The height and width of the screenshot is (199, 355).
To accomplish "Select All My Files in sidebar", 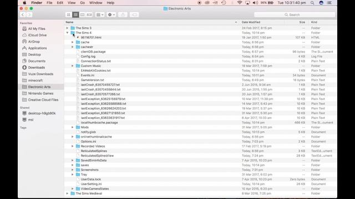I will tap(37, 29).
